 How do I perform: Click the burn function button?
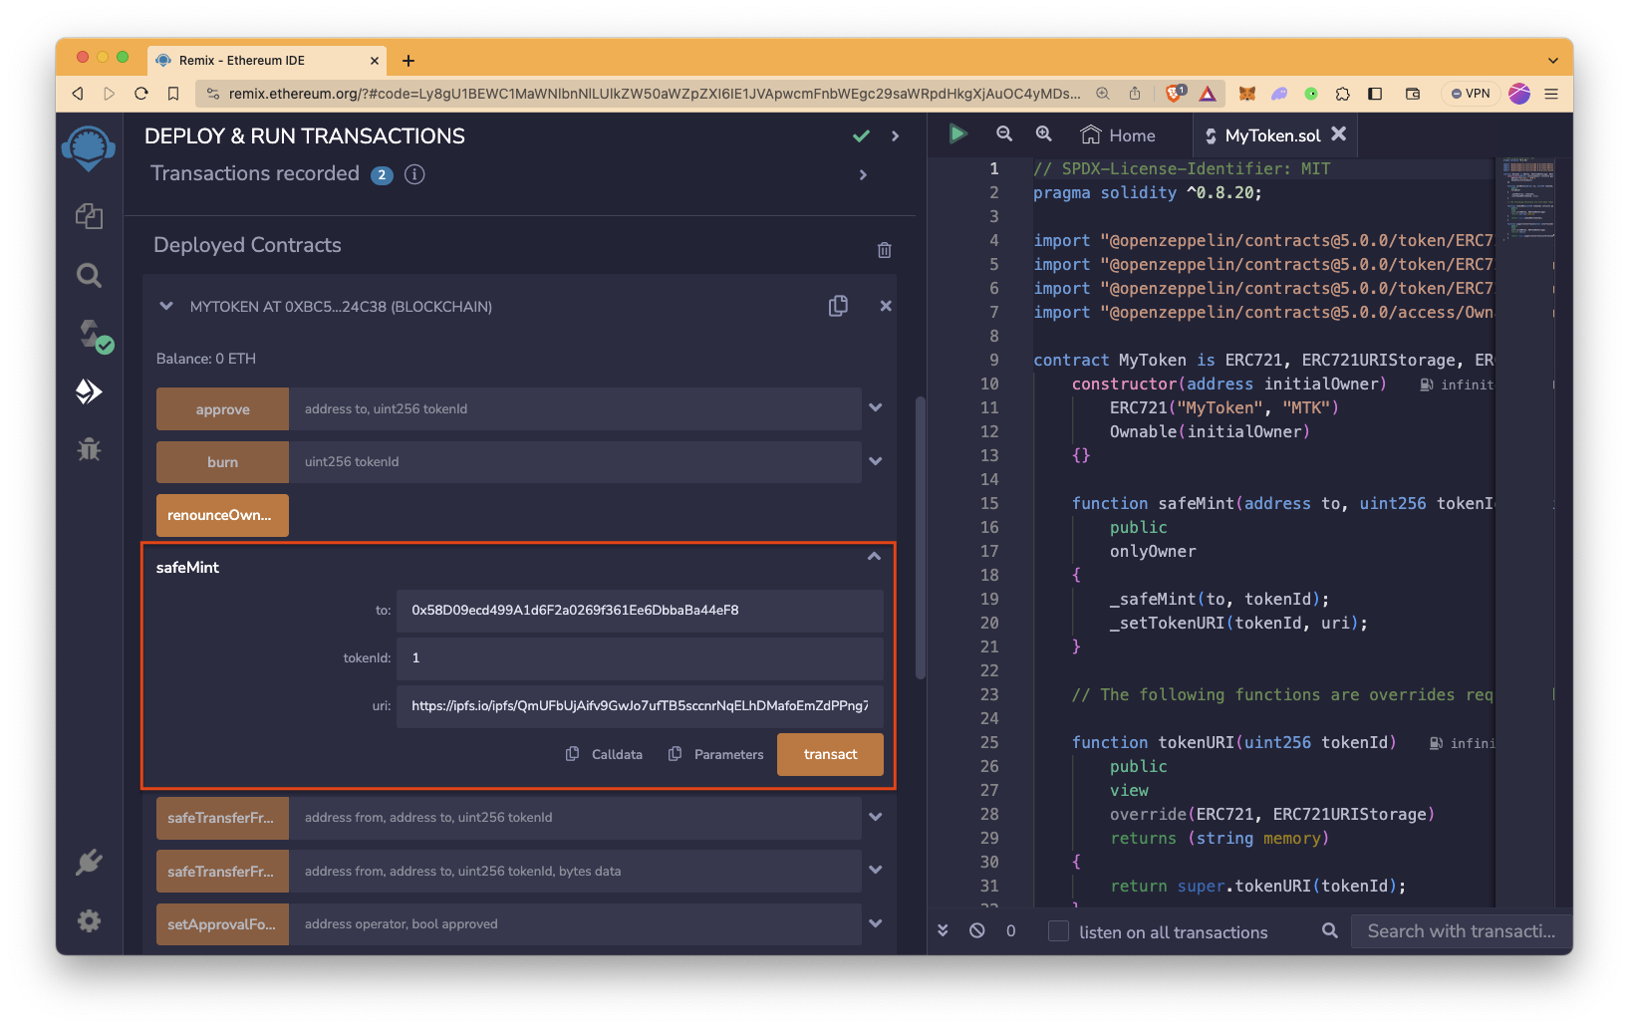[222, 462]
